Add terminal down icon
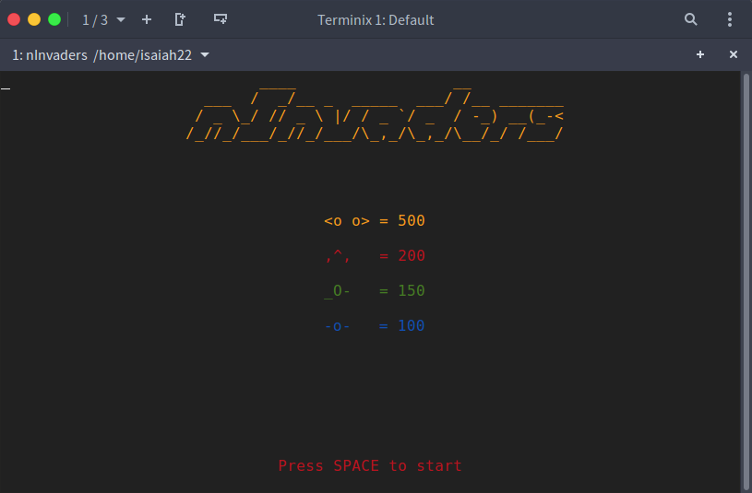 click(221, 19)
